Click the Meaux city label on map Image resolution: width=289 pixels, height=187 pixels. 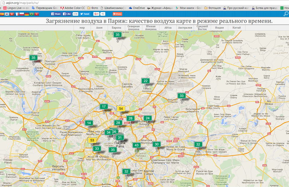tap(269, 103)
